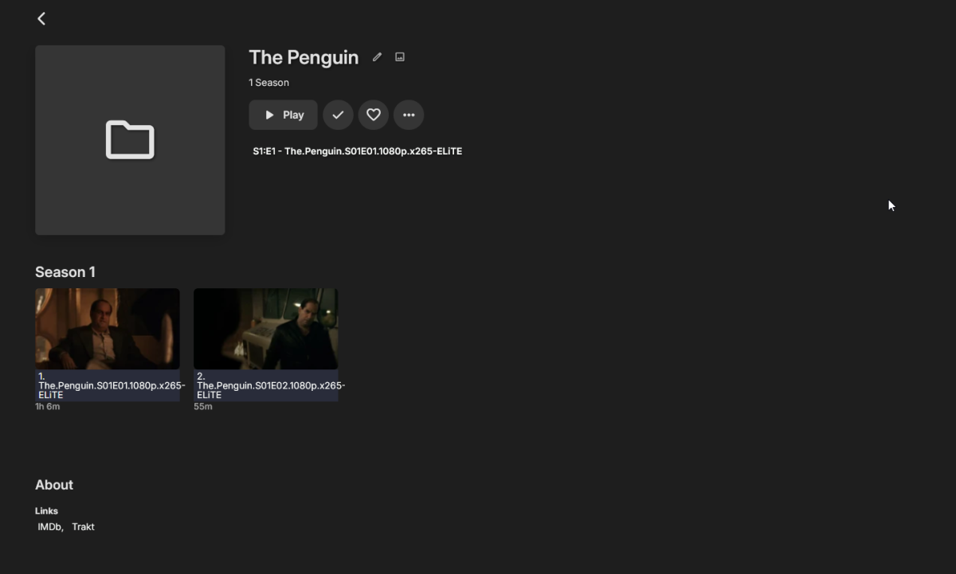Screen dimensions: 956x574
Task: Mark the series as played with checkmark
Action: coord(338,115)
